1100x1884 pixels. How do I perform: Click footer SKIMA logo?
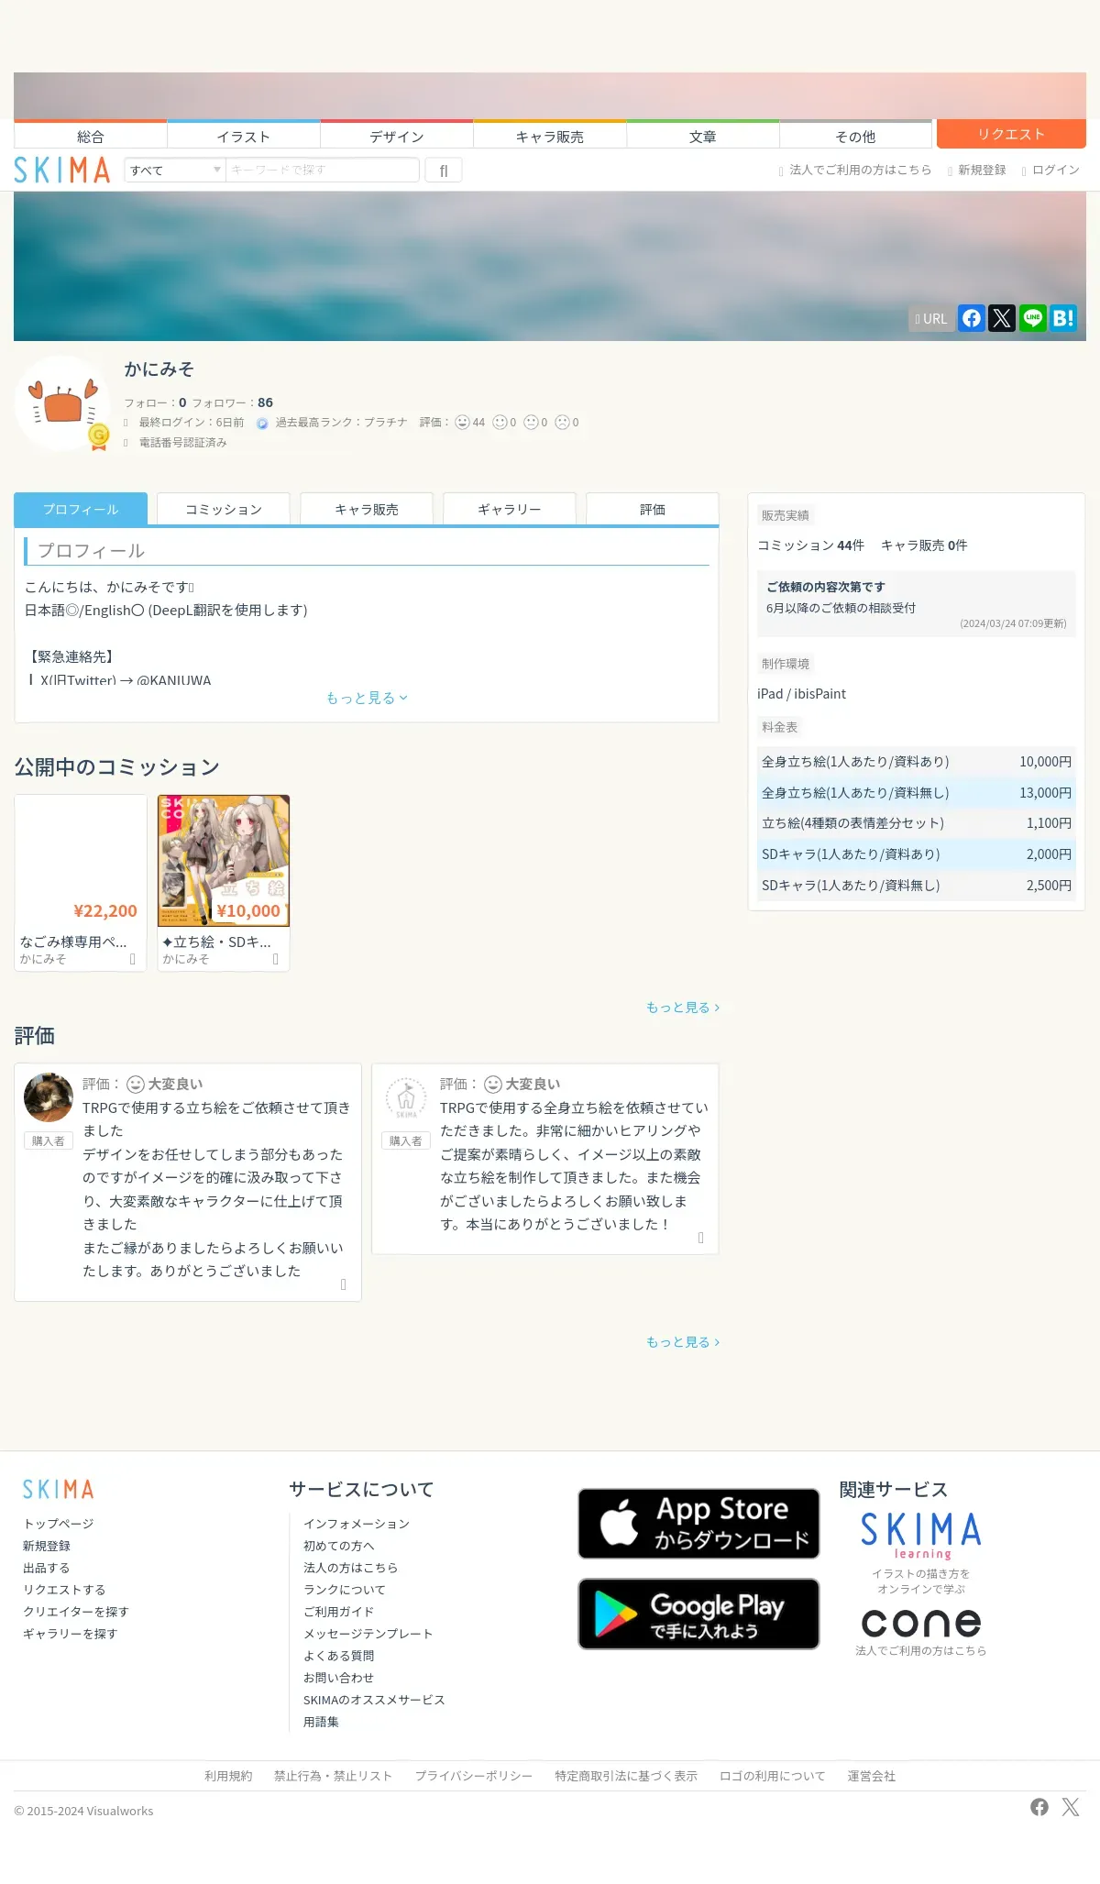point(59,1489)
